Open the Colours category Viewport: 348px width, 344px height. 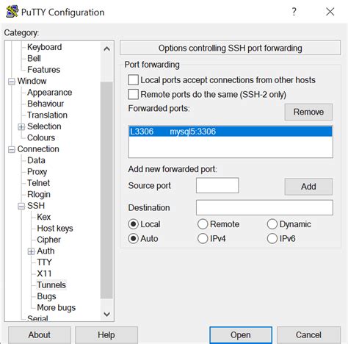[41, 137]
